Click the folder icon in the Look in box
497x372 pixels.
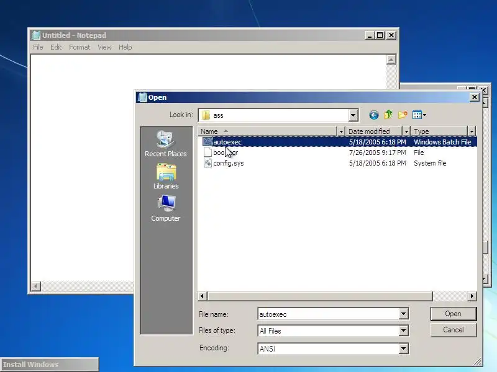(206, 115)
